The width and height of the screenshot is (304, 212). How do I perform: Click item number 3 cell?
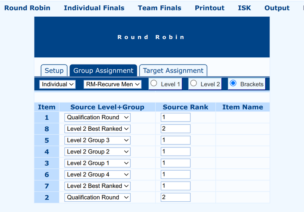point(47,163)
